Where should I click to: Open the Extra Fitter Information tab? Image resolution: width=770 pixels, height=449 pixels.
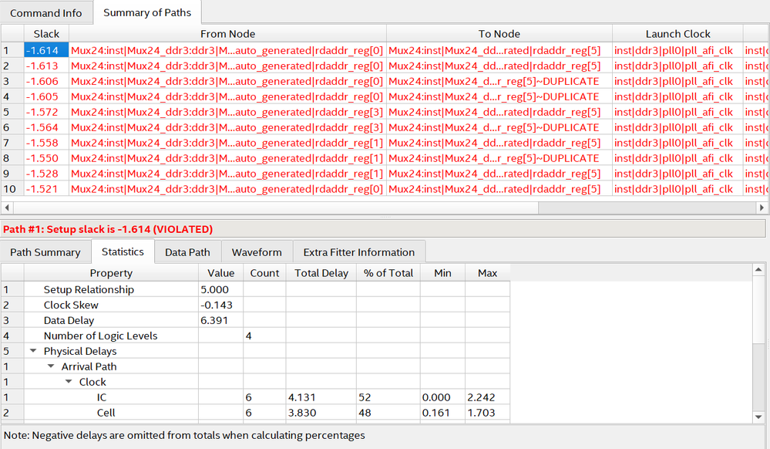click(358, 252)
